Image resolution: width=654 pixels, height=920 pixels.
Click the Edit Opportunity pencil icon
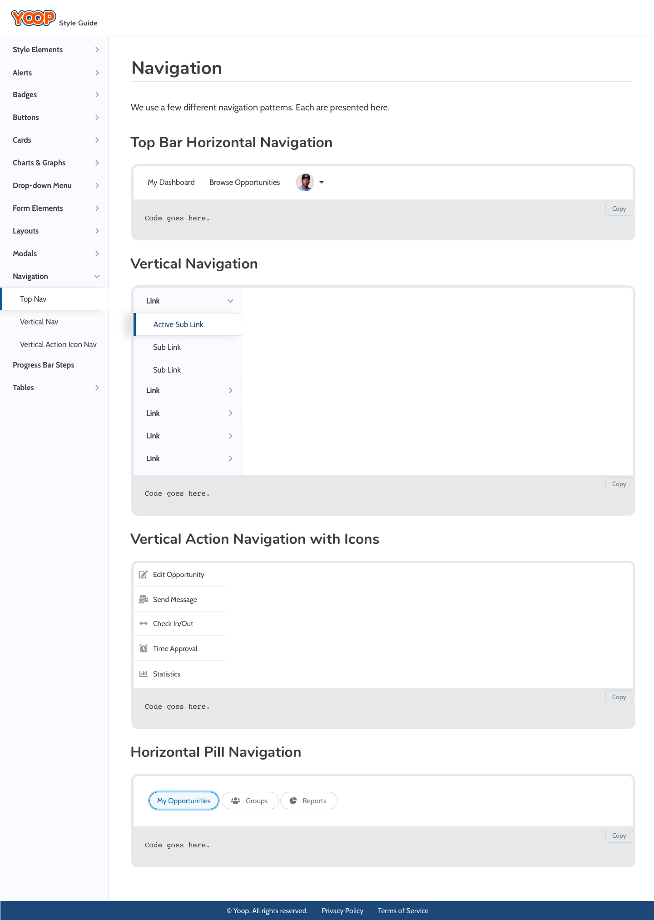point(143,574)
